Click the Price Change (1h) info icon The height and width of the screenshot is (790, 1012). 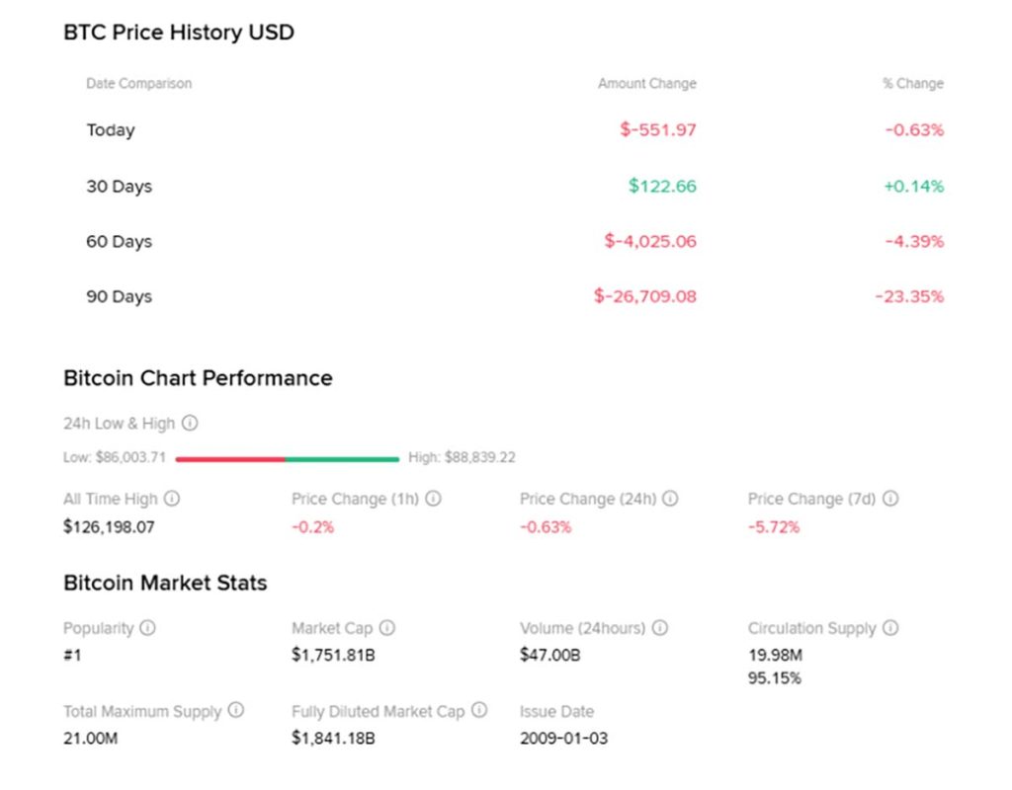coord(433,499)
